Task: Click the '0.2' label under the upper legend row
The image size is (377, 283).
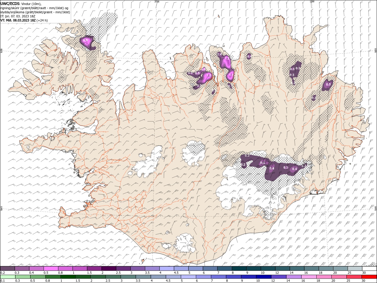Action: click(2, 273)
